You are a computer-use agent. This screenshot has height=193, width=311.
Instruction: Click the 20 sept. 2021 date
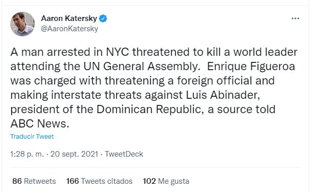tap(74, 154)
